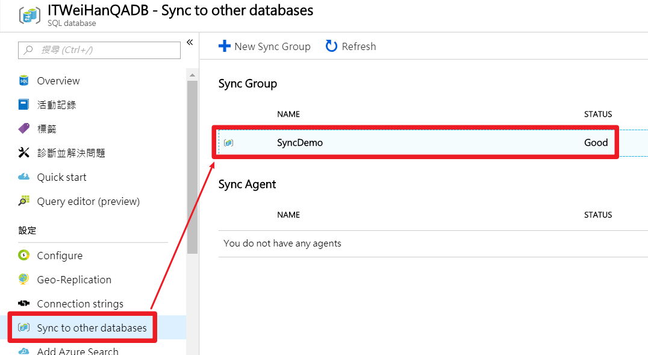
Task: Click 'You do not have any agents' text
Action: 282,243
